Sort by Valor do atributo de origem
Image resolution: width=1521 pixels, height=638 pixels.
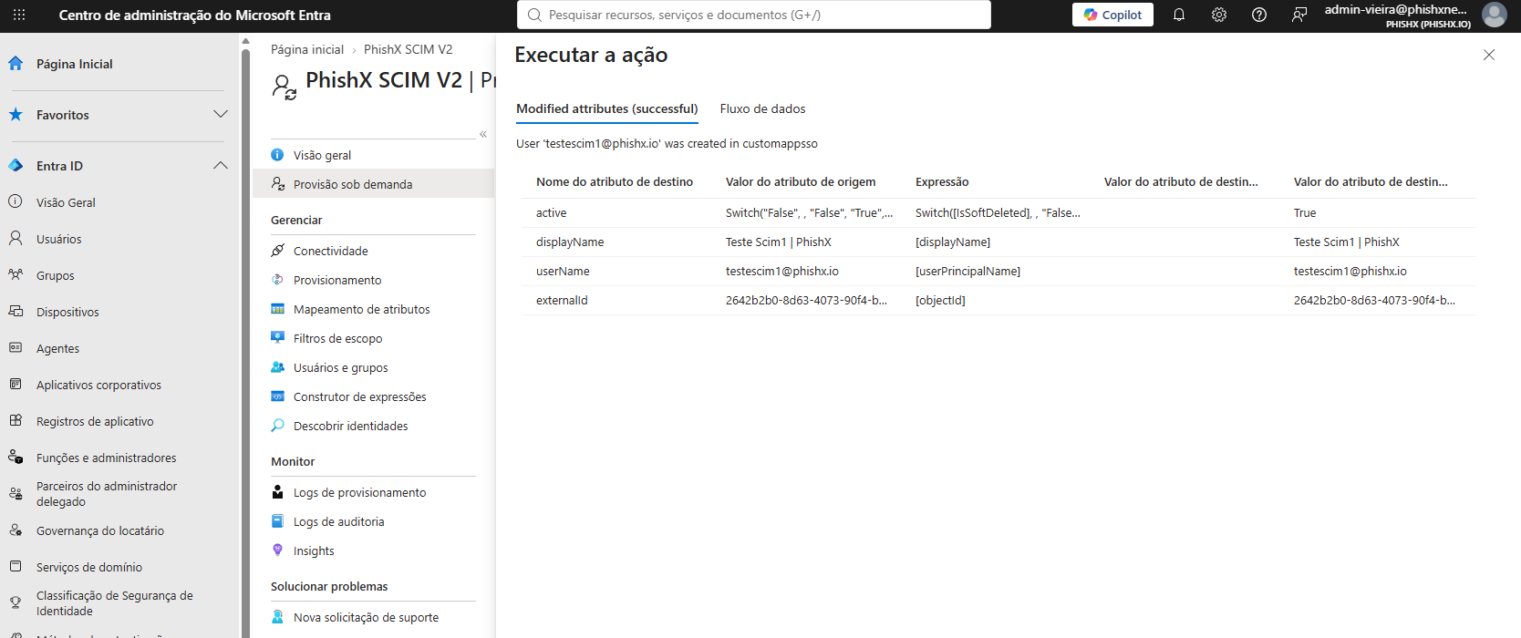point(801,181)
